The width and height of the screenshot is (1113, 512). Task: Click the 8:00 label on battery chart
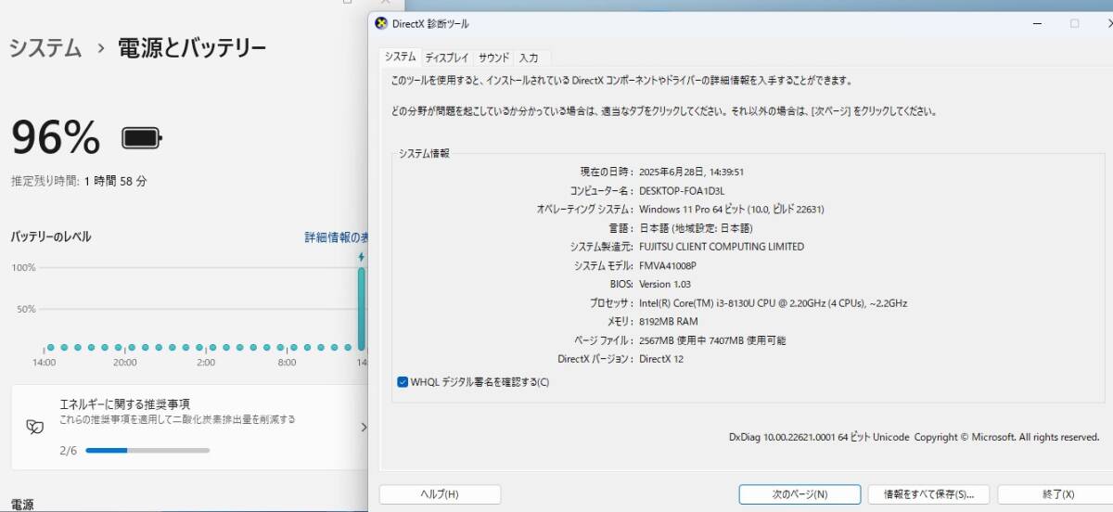(x=287, y=363)
